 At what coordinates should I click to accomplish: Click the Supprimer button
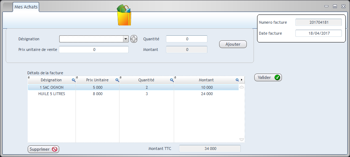tap(43, 149)
